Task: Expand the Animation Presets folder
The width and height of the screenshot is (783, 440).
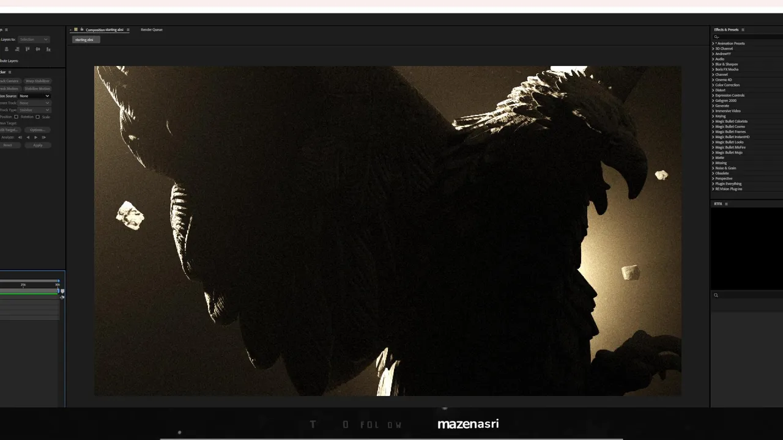Action: (713, 43)
